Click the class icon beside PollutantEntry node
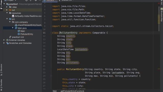163x92 pixels. tap(19, 34)
